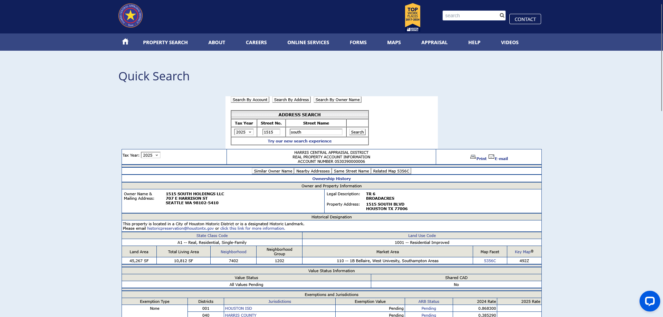Click Same Street Name button
This screenshot has width=663, height=317.
point(351,171)
